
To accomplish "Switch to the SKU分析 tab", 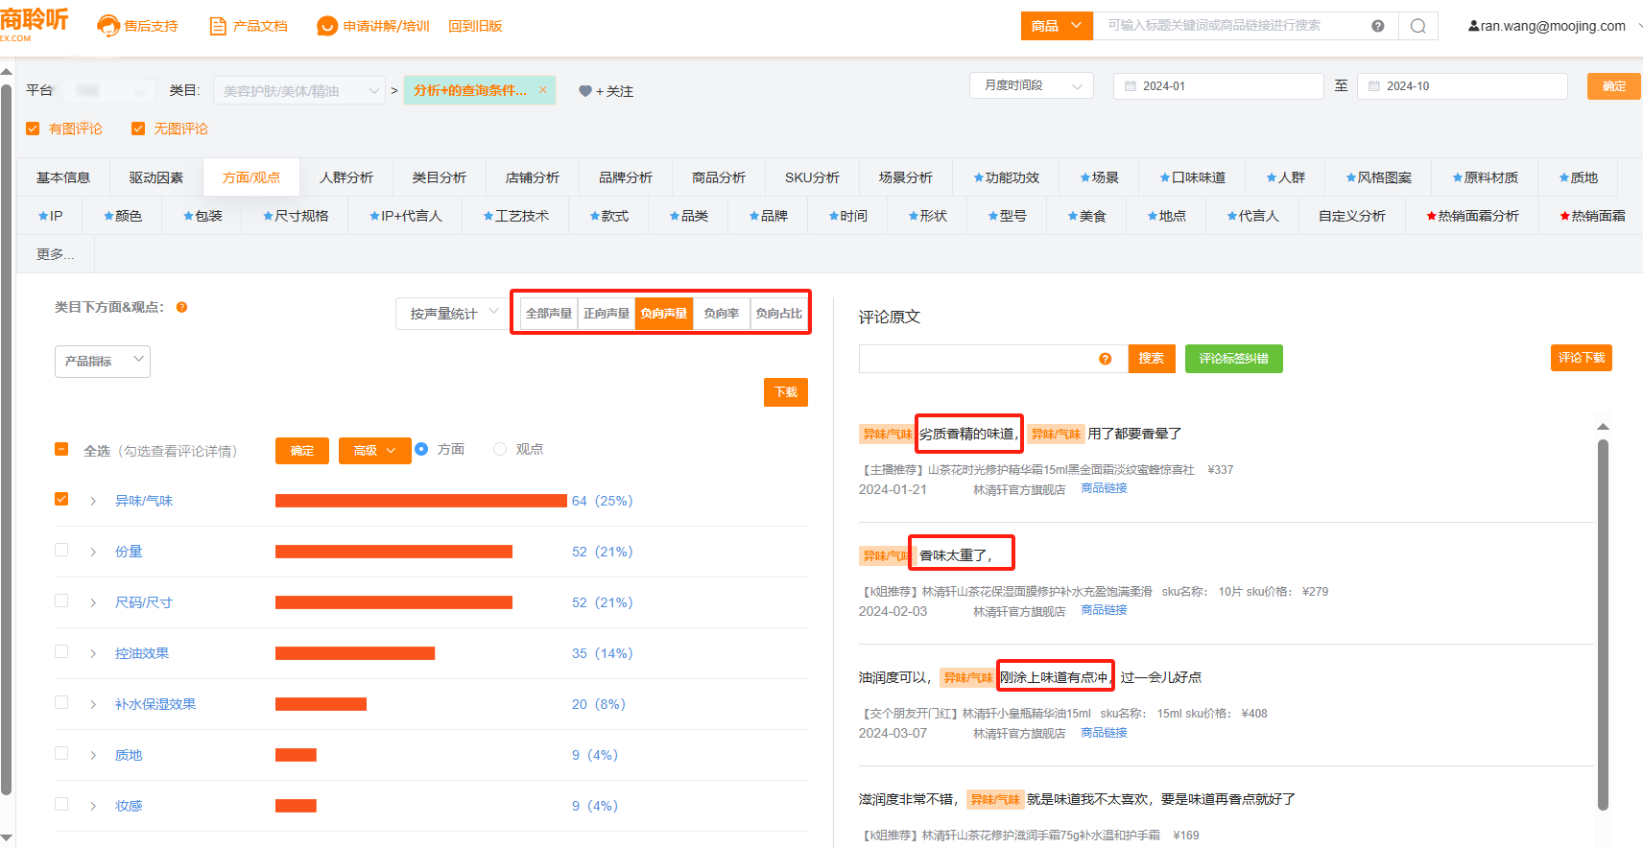I will [x=812, y=177].
